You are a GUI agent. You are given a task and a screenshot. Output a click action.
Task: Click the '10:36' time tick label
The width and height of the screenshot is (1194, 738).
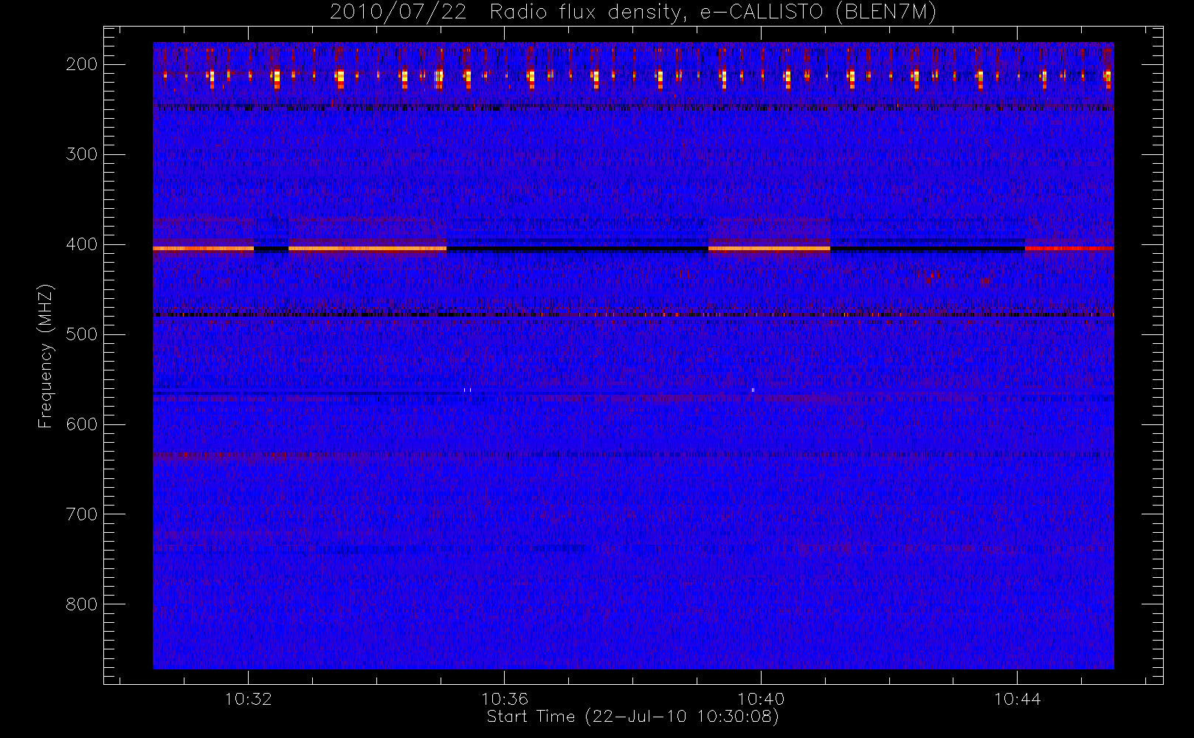(x=505, y=699)
